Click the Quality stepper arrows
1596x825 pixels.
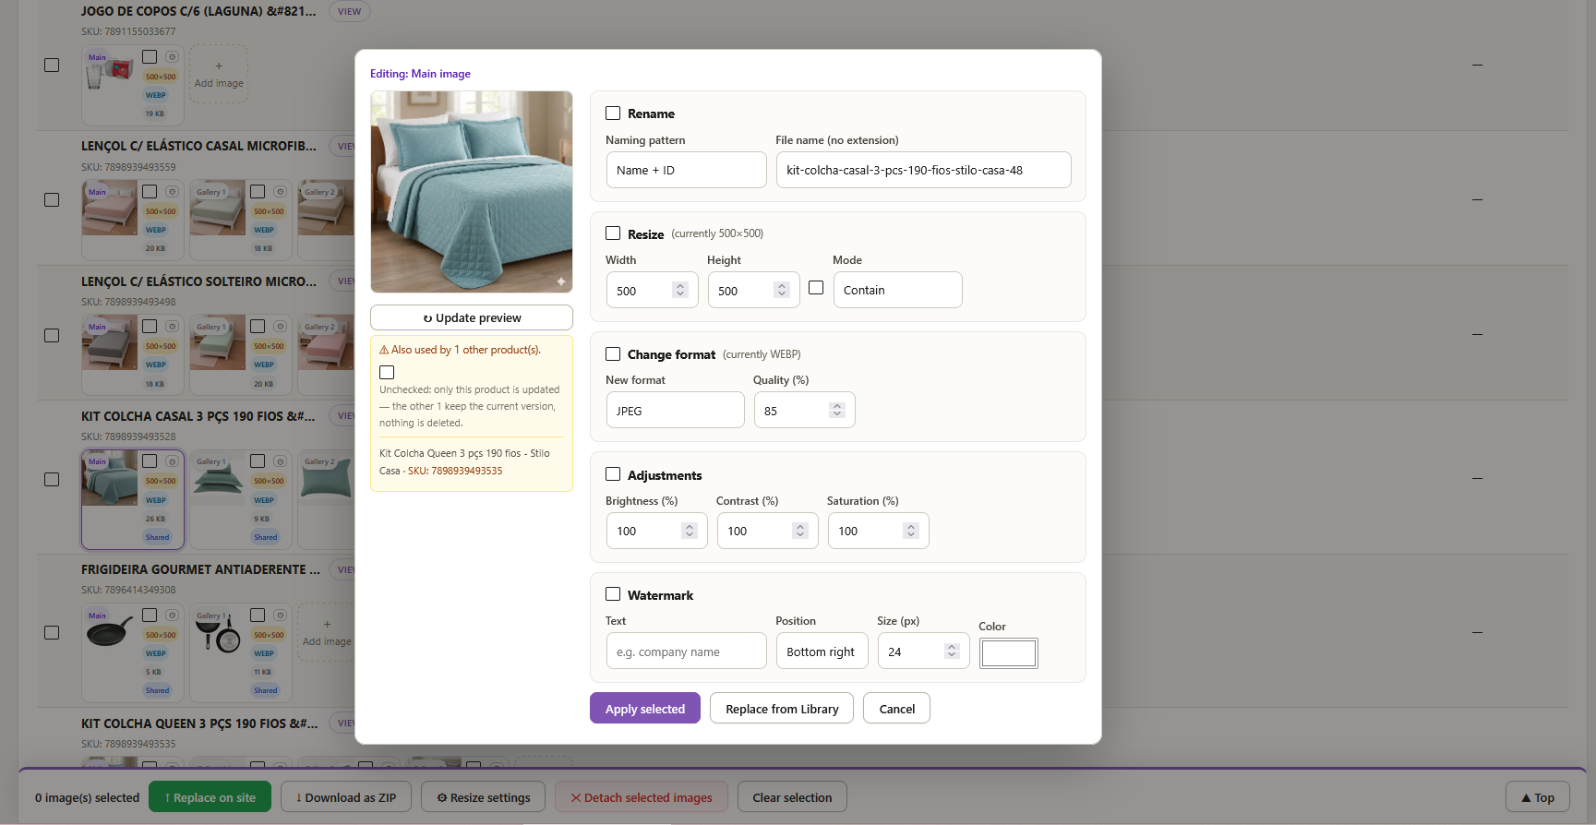pos(837,410)
